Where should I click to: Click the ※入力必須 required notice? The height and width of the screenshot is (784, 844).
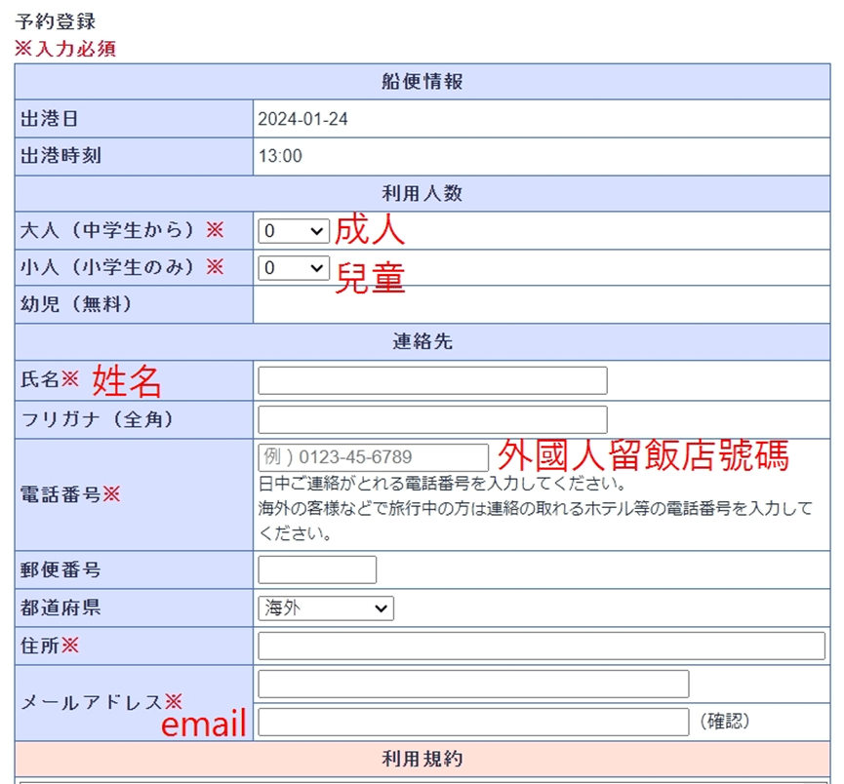(x=65, y=49)
